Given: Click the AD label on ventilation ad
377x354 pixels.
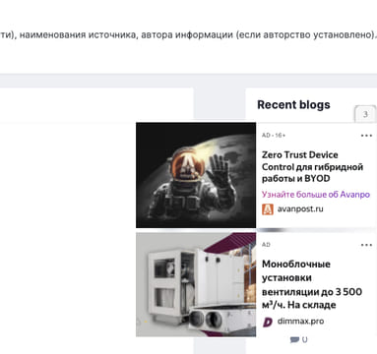Looking at the screenshot, I should [x=266, y=245].
